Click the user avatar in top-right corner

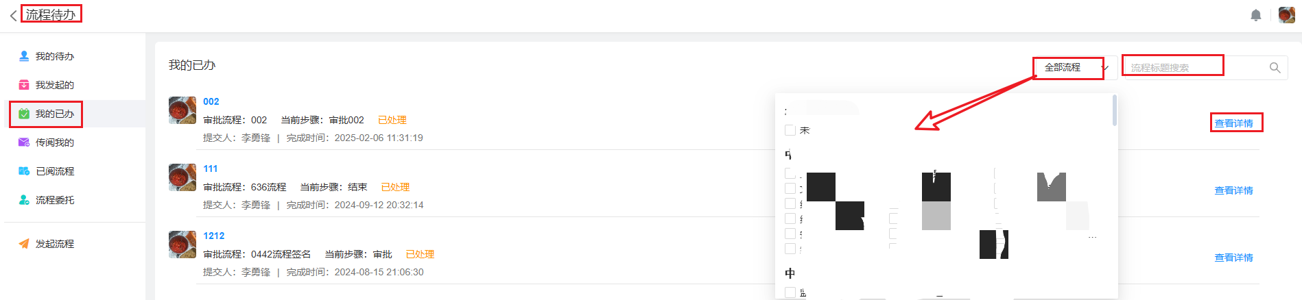[x=1286, y=15]
